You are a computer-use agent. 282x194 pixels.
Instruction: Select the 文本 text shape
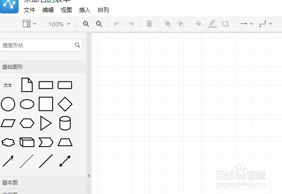click(x=8, y=85)
